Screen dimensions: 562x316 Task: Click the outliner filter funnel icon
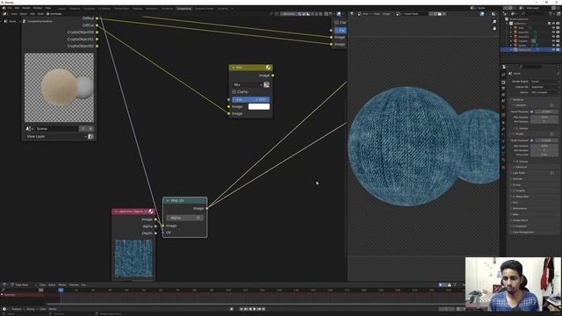pyautogui.click(x=551, y=14)
